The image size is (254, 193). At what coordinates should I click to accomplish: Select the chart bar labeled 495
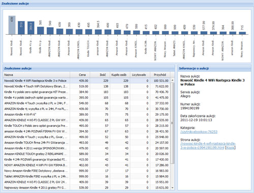pyautogui.click(x=88, y=32)
